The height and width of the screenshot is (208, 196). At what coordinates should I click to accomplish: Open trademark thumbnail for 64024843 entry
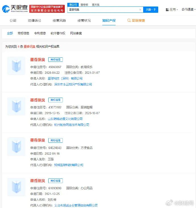coord(16,147)
